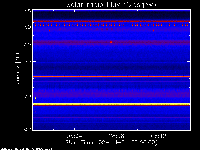Click the 60 frequency tick label
The image size is (200, 150).
[x=27, y=62]
